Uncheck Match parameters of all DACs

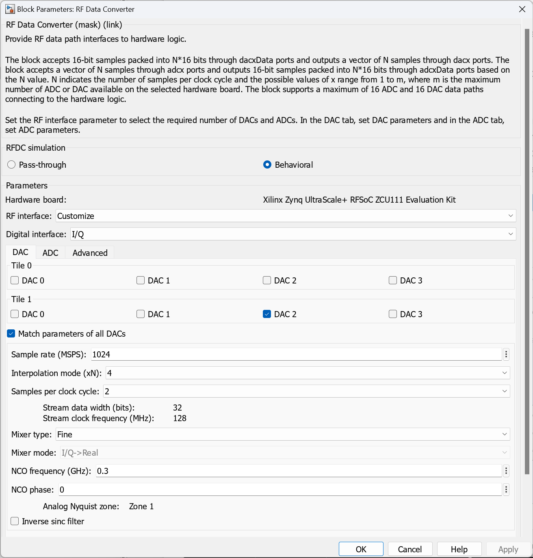(x=11, y=333)
